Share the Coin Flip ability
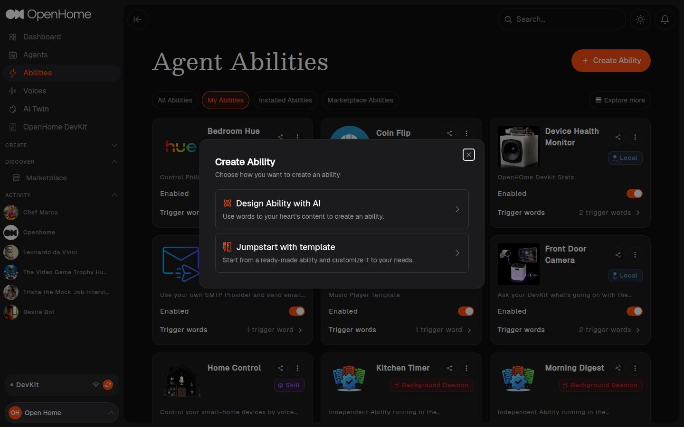 pos(449,133)
